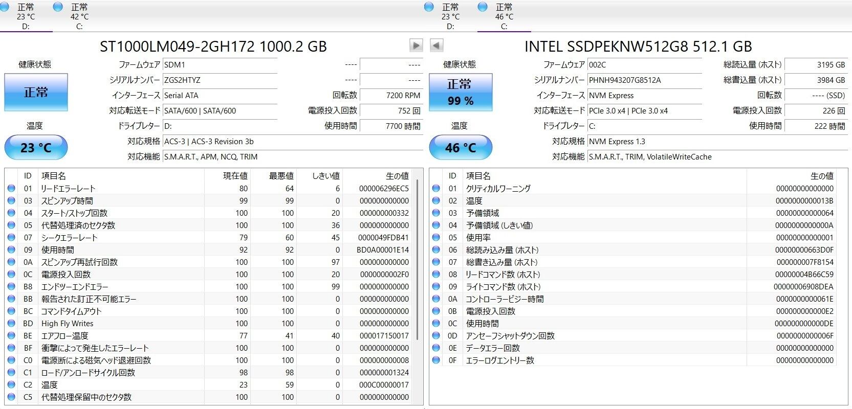Click the しきい値 column header
Image resolution: width=852 pixels, height=409 pixels.
(325, 176)
